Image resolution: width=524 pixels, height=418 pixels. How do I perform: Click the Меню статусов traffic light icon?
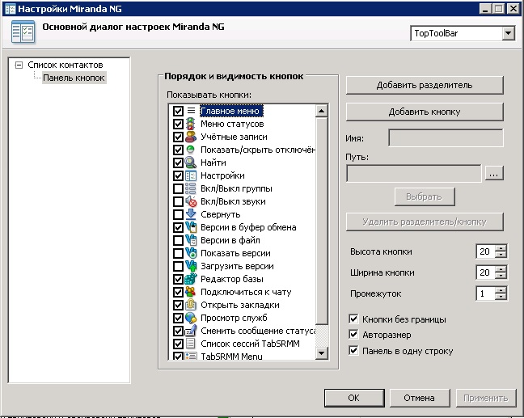191,124
